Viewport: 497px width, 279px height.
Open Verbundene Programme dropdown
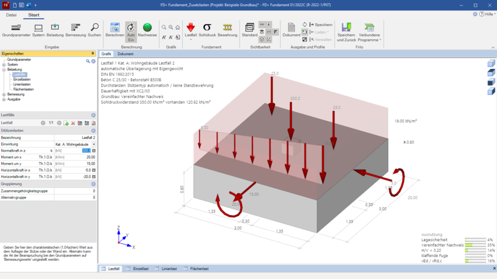point(369,32)
